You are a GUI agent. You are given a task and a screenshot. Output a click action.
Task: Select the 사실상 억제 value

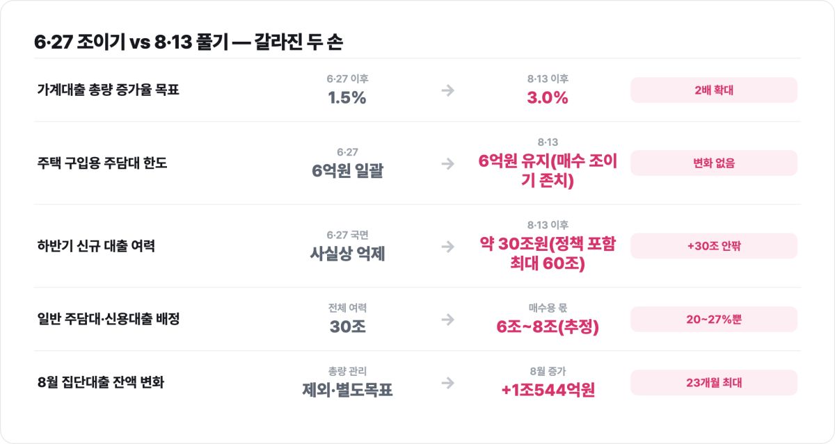pos(347,254)
